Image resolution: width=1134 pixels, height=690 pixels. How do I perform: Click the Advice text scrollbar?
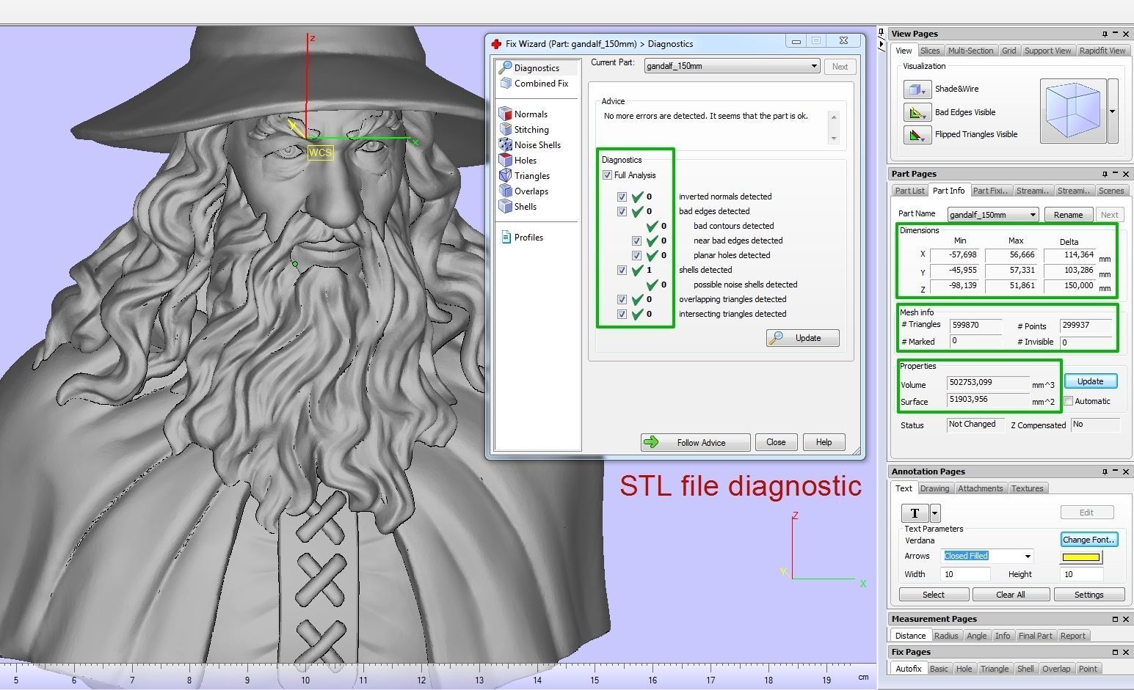pos(833,128)
